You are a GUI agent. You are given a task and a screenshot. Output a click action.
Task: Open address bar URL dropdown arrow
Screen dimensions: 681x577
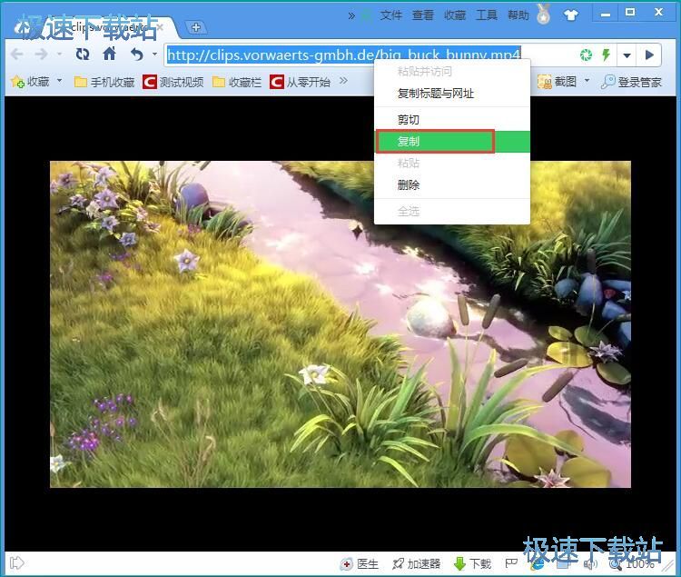point(627,55)
